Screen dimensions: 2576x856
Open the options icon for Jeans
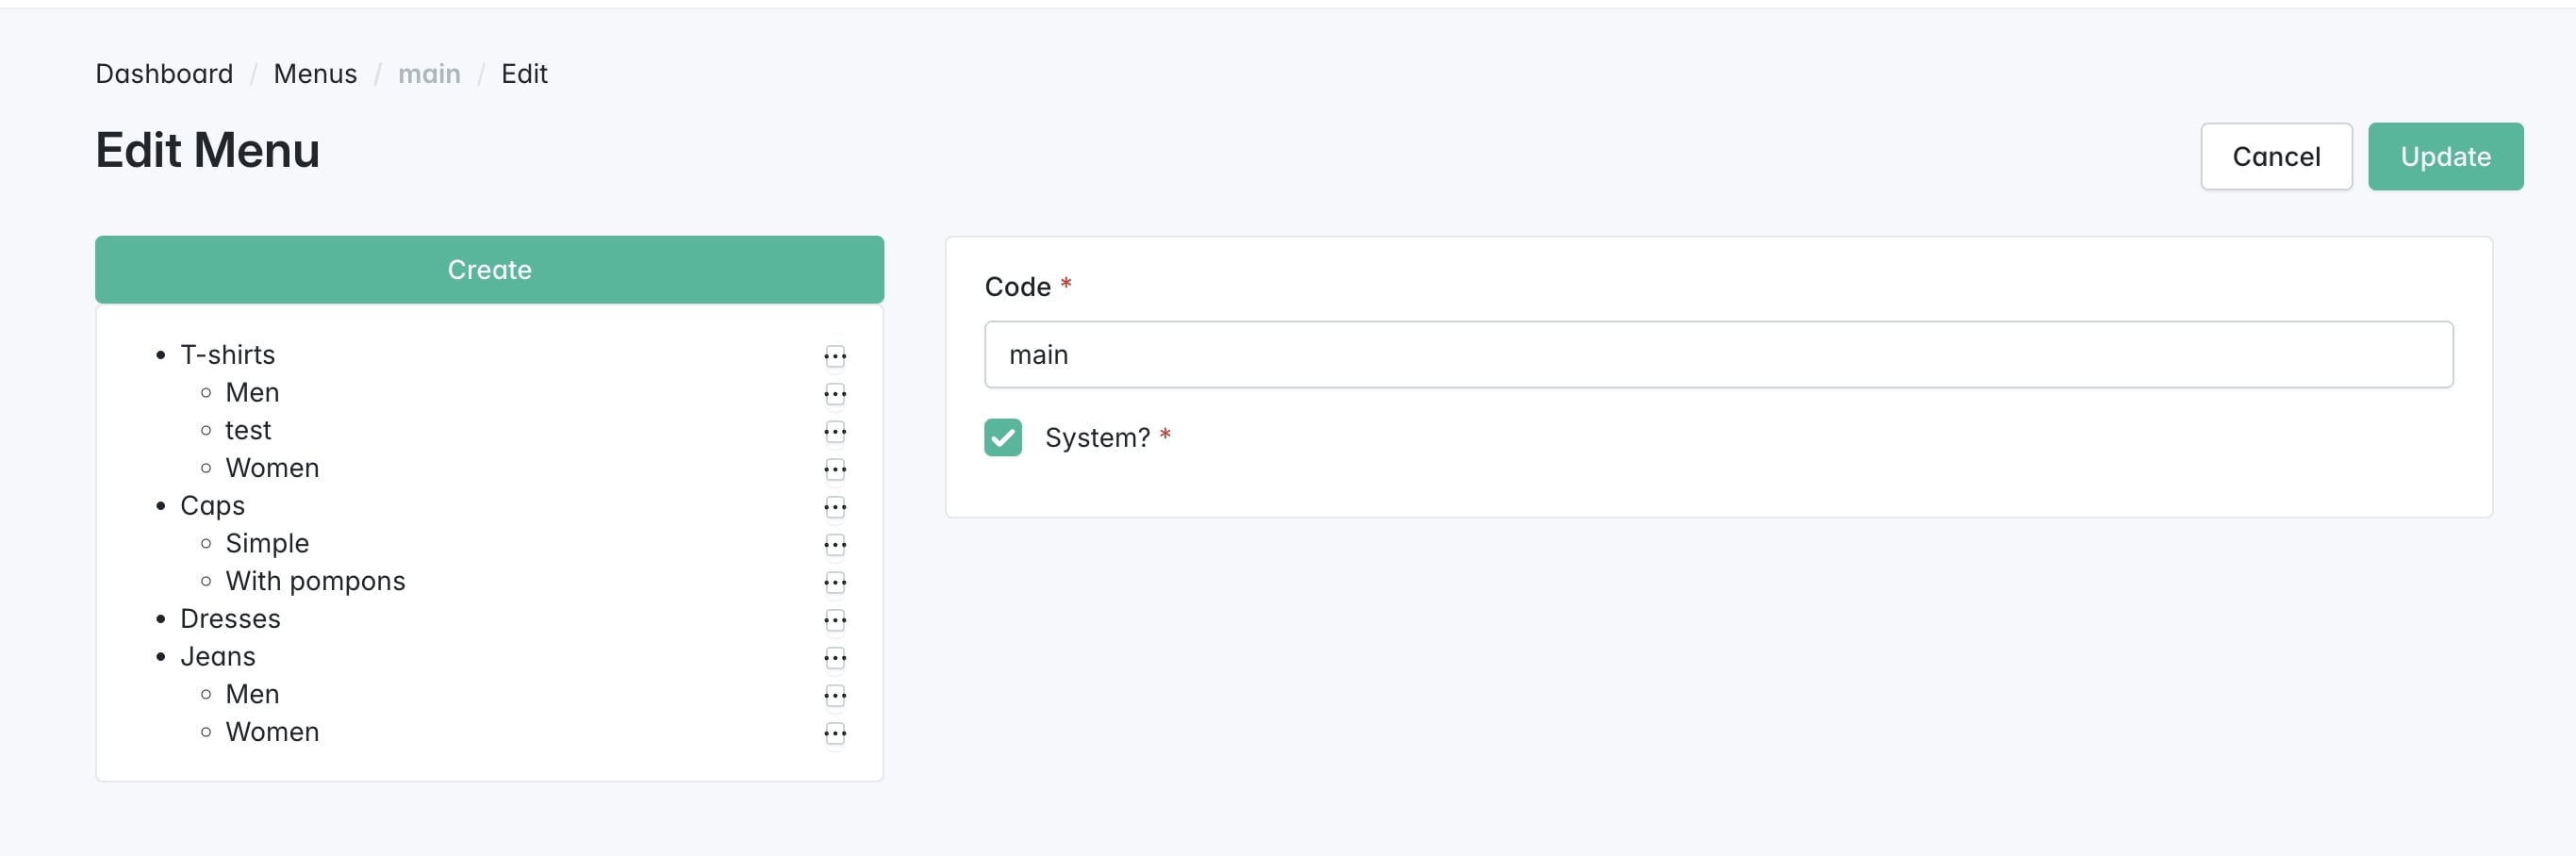coord(835,658)
